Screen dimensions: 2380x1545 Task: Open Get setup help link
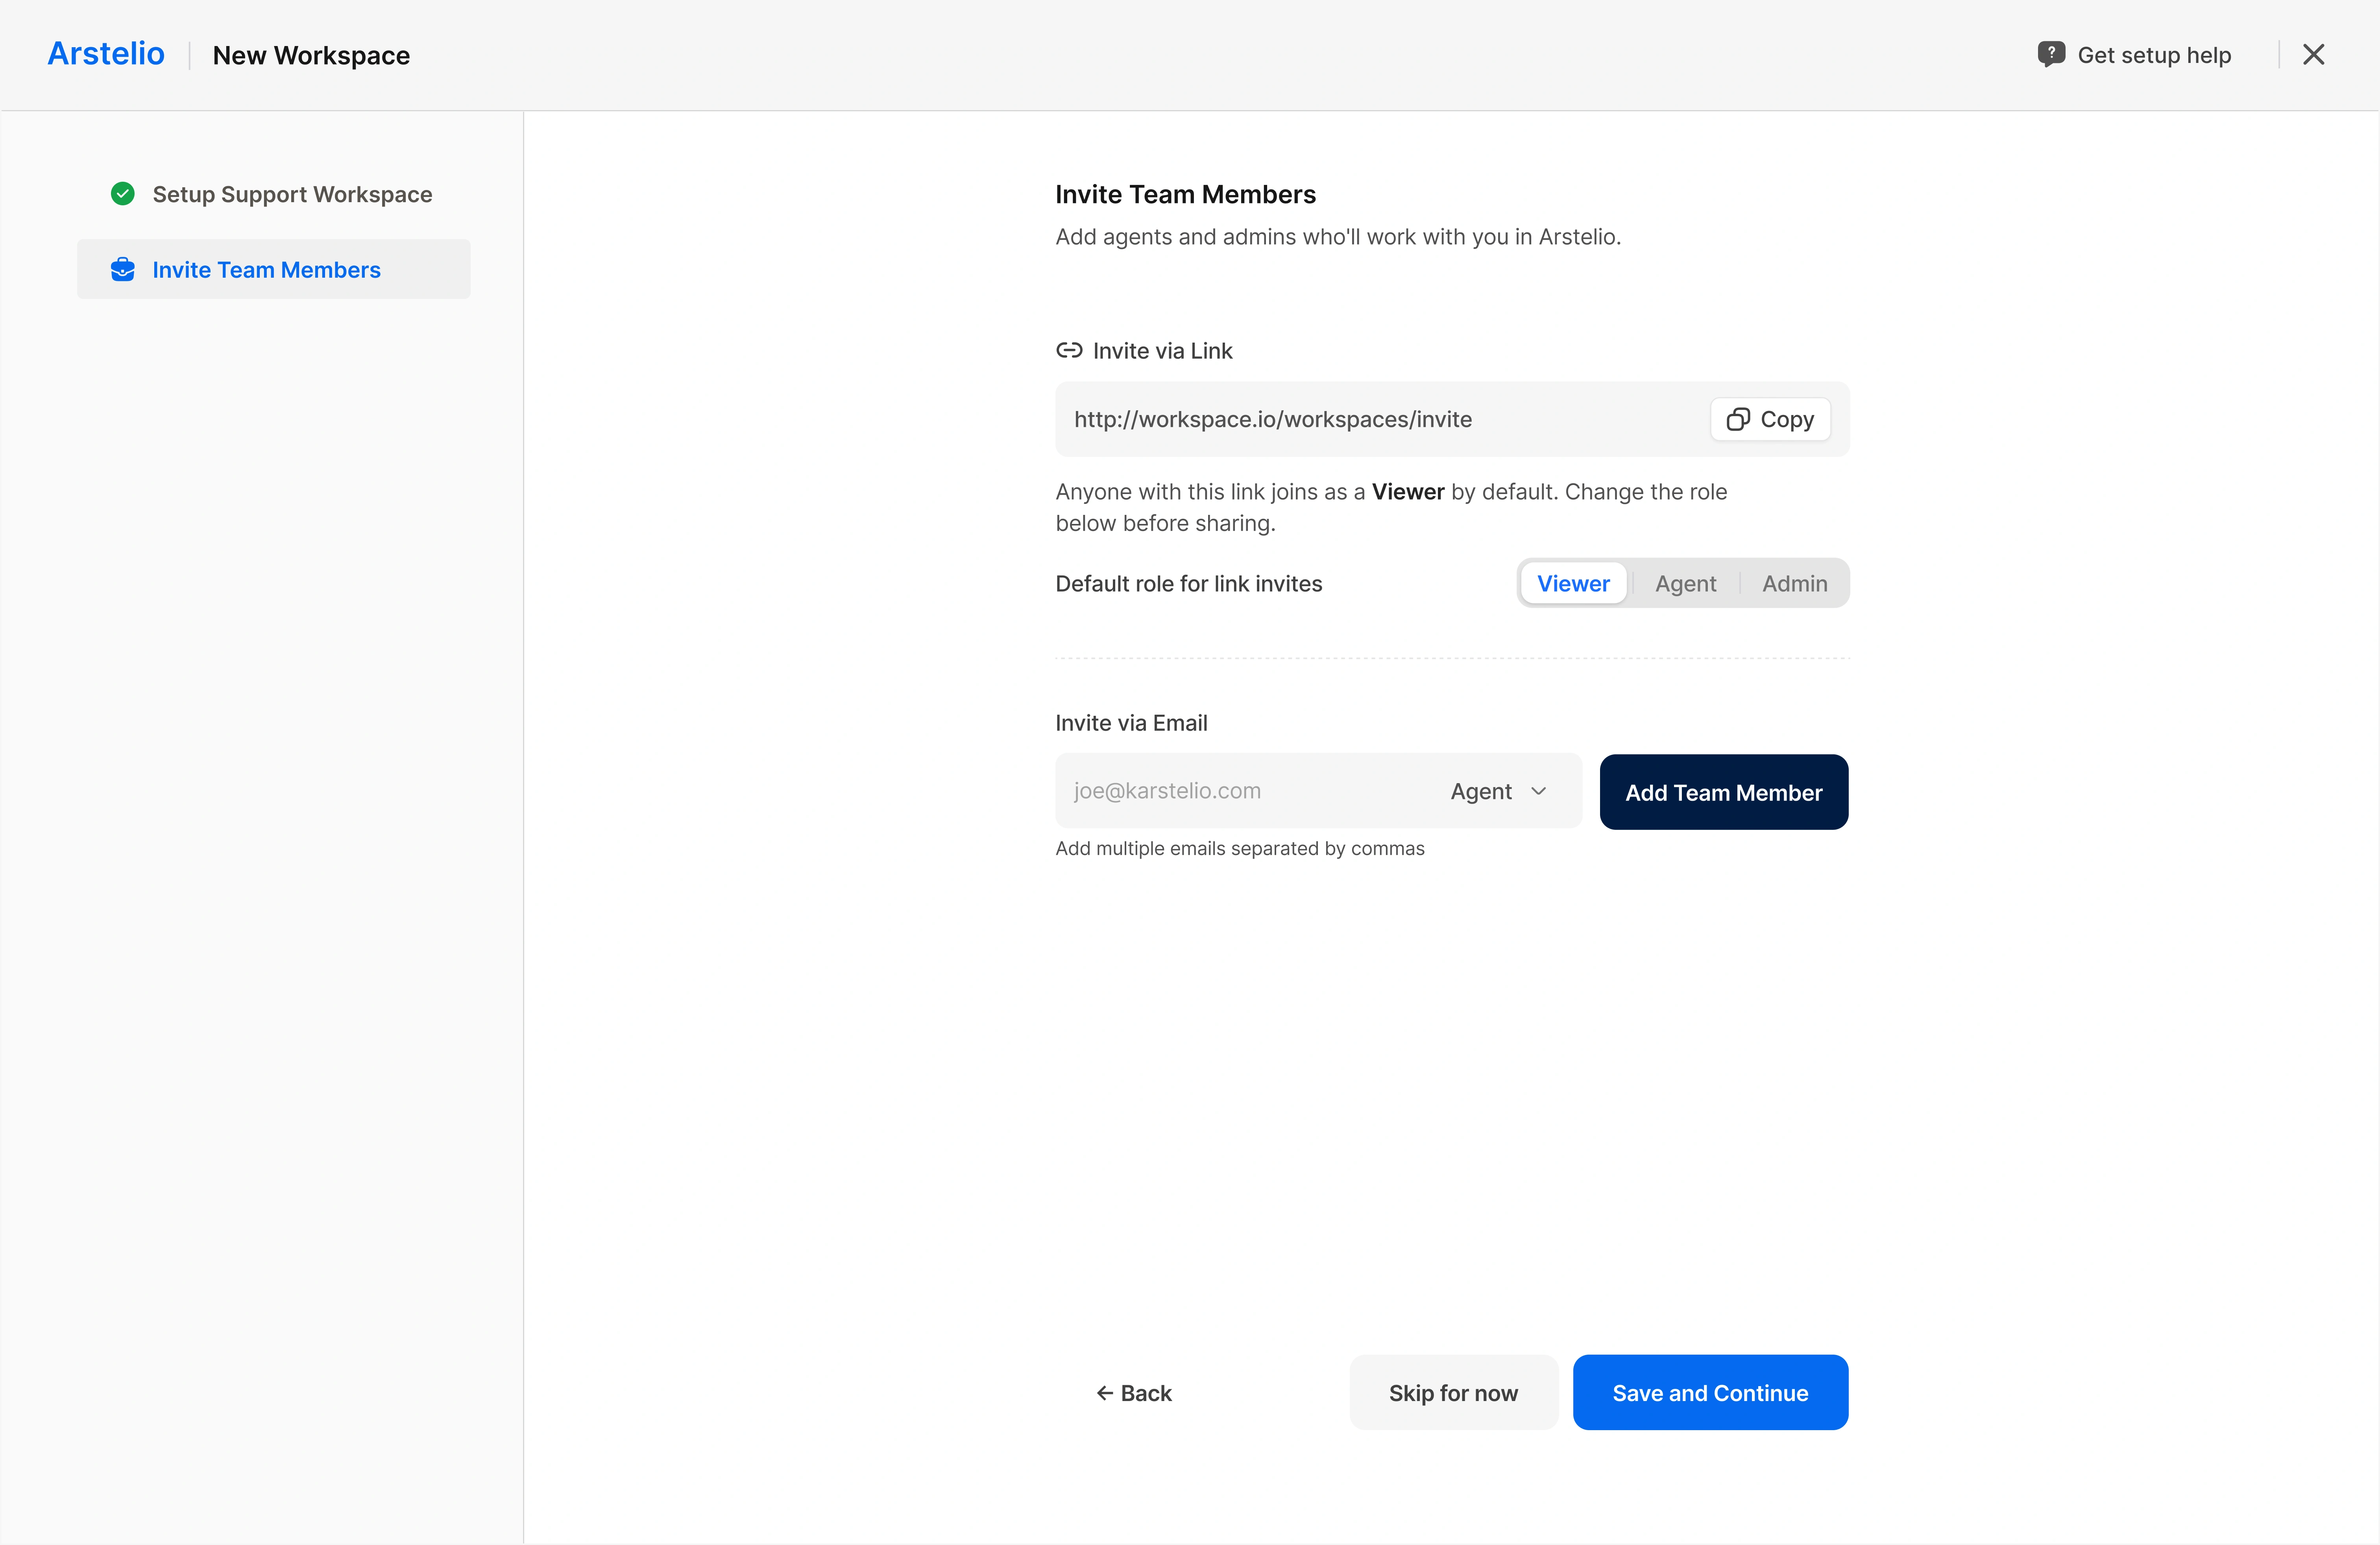pos(2154,55)
